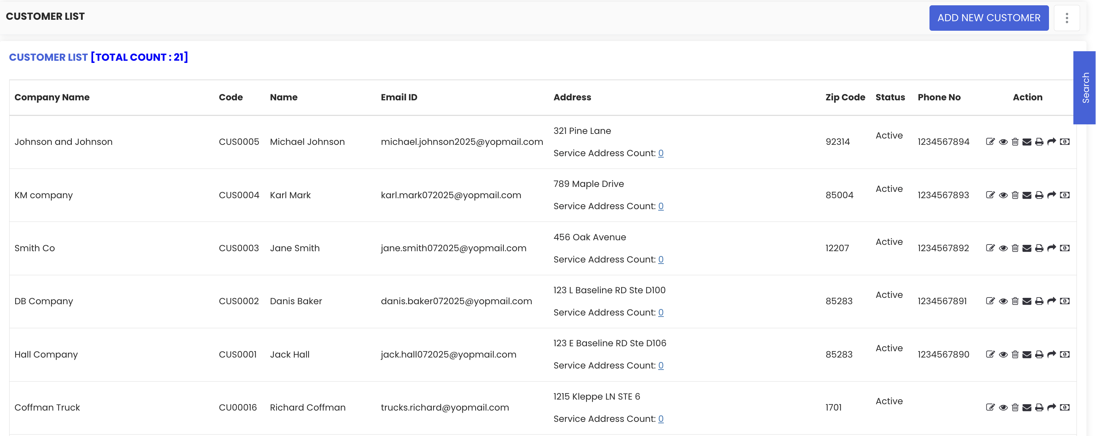Screen dimensions: 1096x436
Task: Open payment money icon for Coffman Truck
Action: pos(1065,407)
